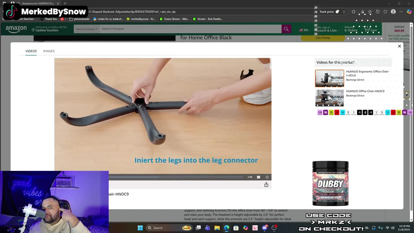Open the Favorites list icon in toolbar
The image size is (414, 233).
pyautogui.click(x=370, y=12)
